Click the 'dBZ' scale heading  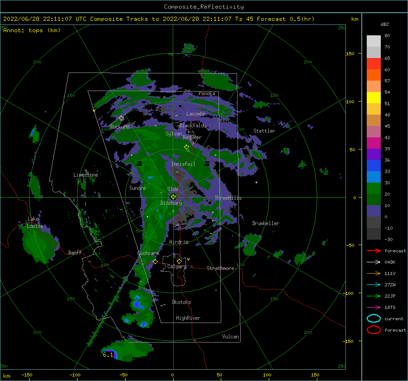point(384,24)
